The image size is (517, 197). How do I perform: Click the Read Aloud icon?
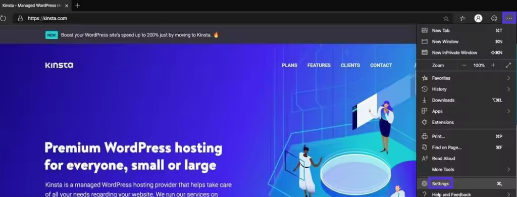tap(425, 159)
